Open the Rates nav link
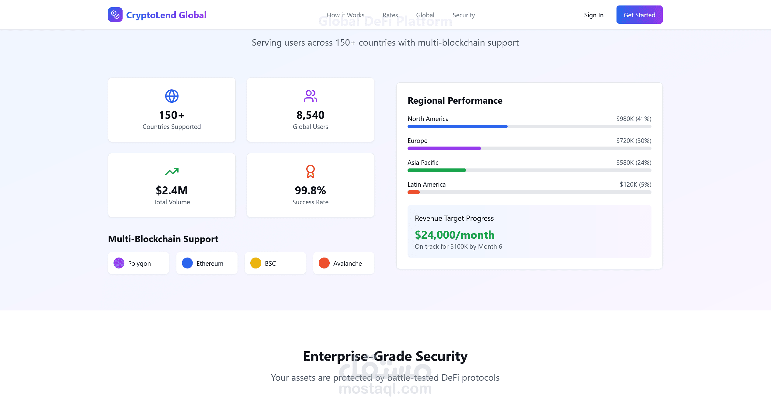 (390, 15)
